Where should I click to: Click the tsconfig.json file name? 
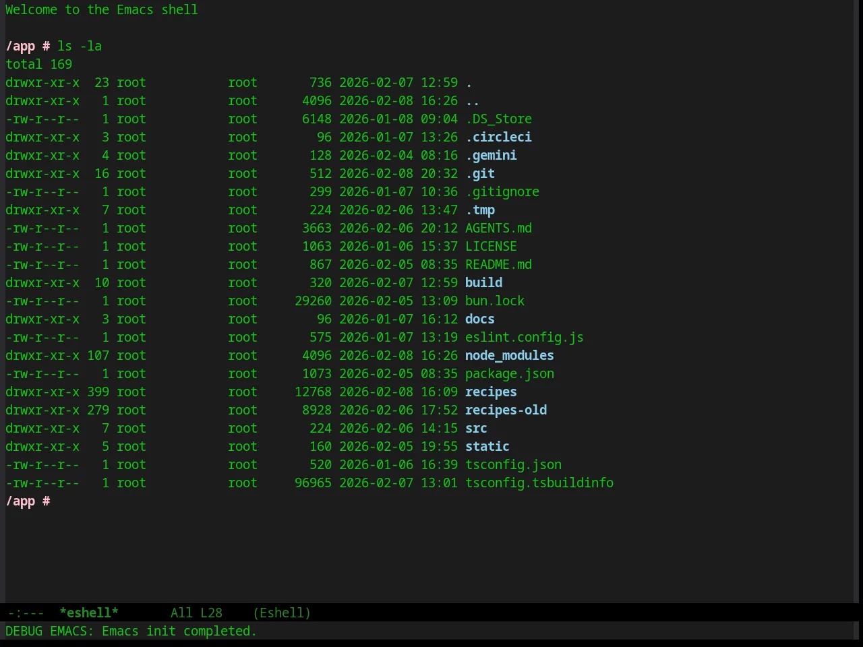click(513, 465)
